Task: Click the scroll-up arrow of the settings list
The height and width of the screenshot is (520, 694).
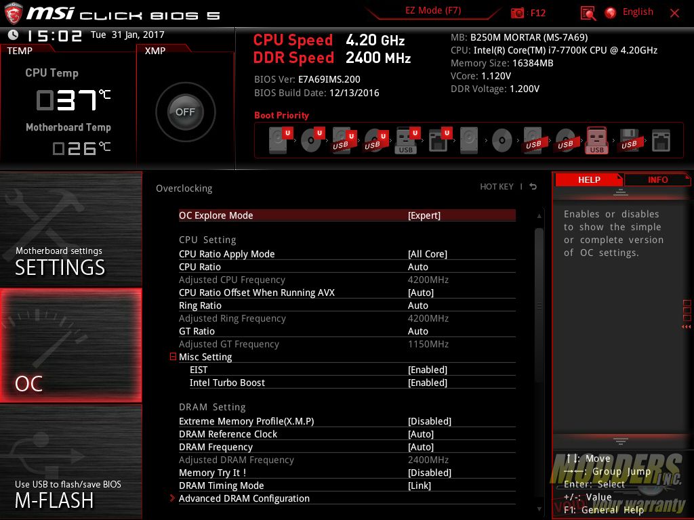Action: click(x=539, y=216)
